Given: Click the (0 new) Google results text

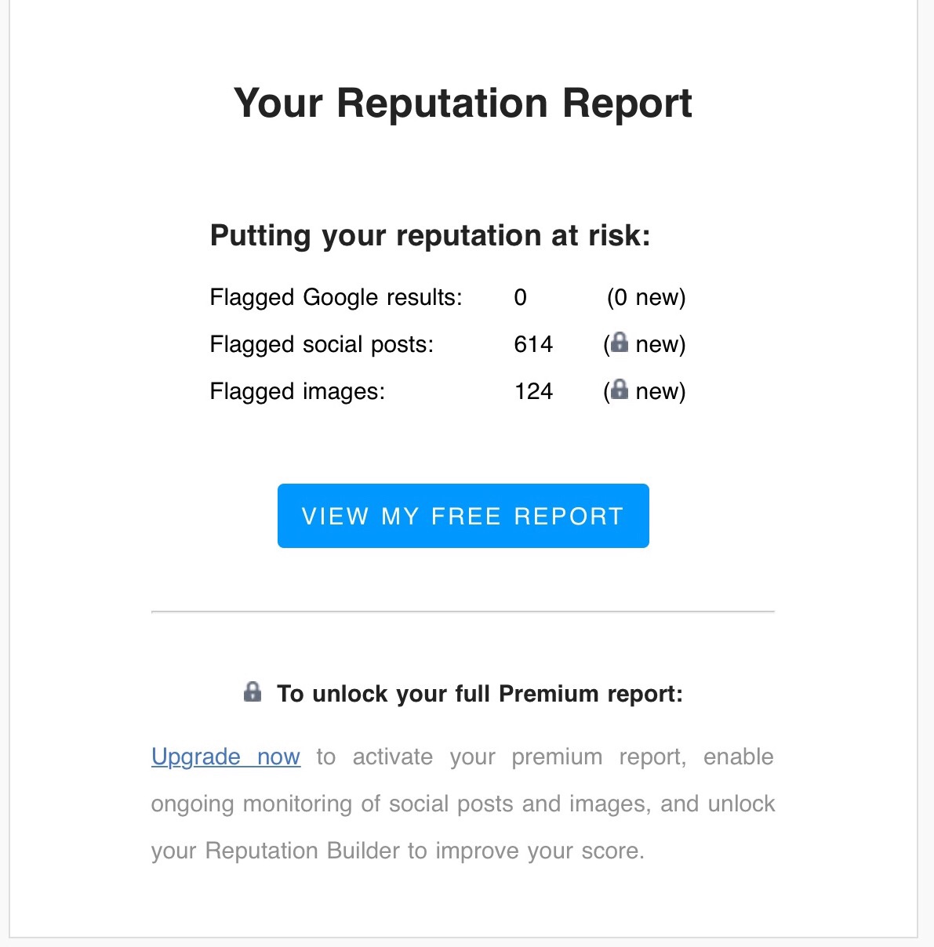Looking at the screenshot, I should tap(646, 297).
